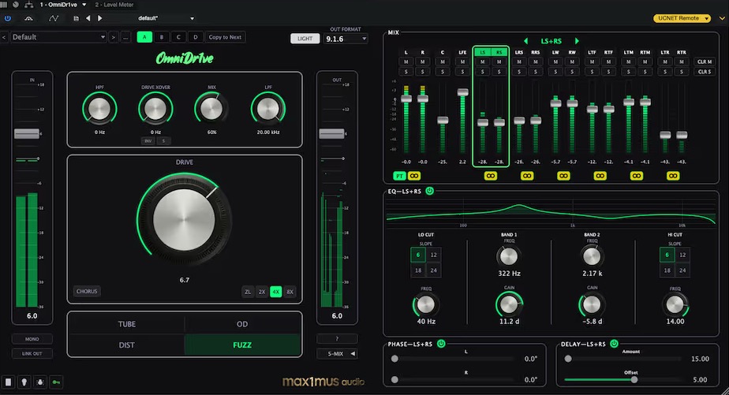Set oversampling to 8X

point(290,292)
